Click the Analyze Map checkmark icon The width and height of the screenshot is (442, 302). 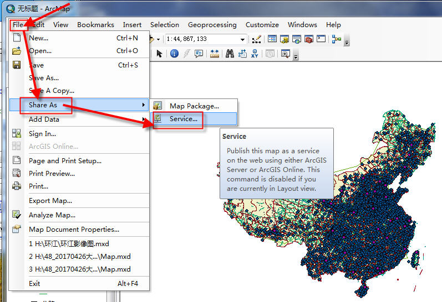pos(17,215)
